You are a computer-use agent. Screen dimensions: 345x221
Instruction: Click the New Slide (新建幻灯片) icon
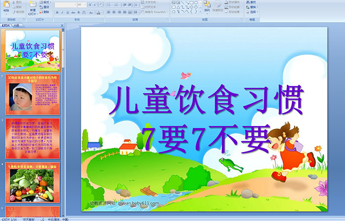click(x=33, y=4)
